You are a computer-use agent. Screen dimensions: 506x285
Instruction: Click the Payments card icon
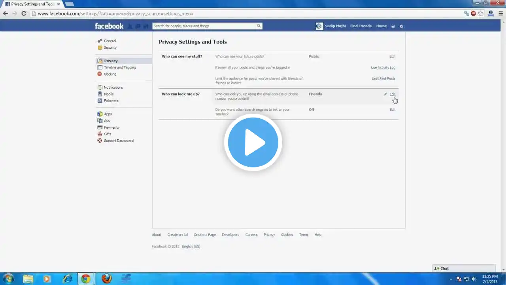[x=100, y=127]
